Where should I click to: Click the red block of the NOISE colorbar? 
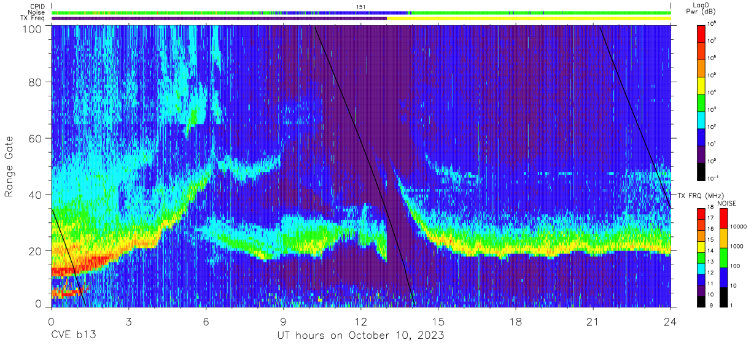(724, 218)
